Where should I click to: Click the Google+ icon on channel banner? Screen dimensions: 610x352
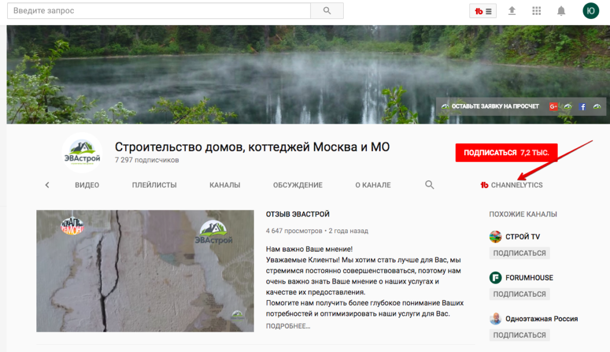[553, 106]
